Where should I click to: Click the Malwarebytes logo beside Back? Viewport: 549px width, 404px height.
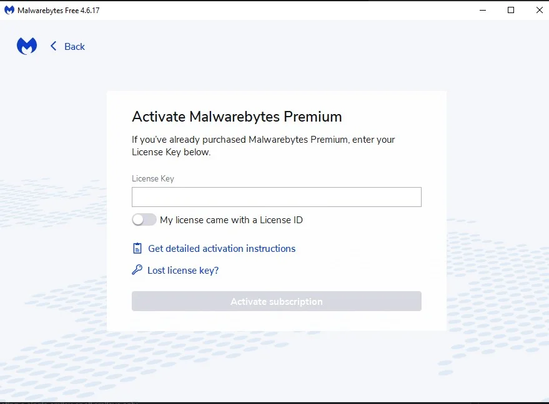point(27,46)
